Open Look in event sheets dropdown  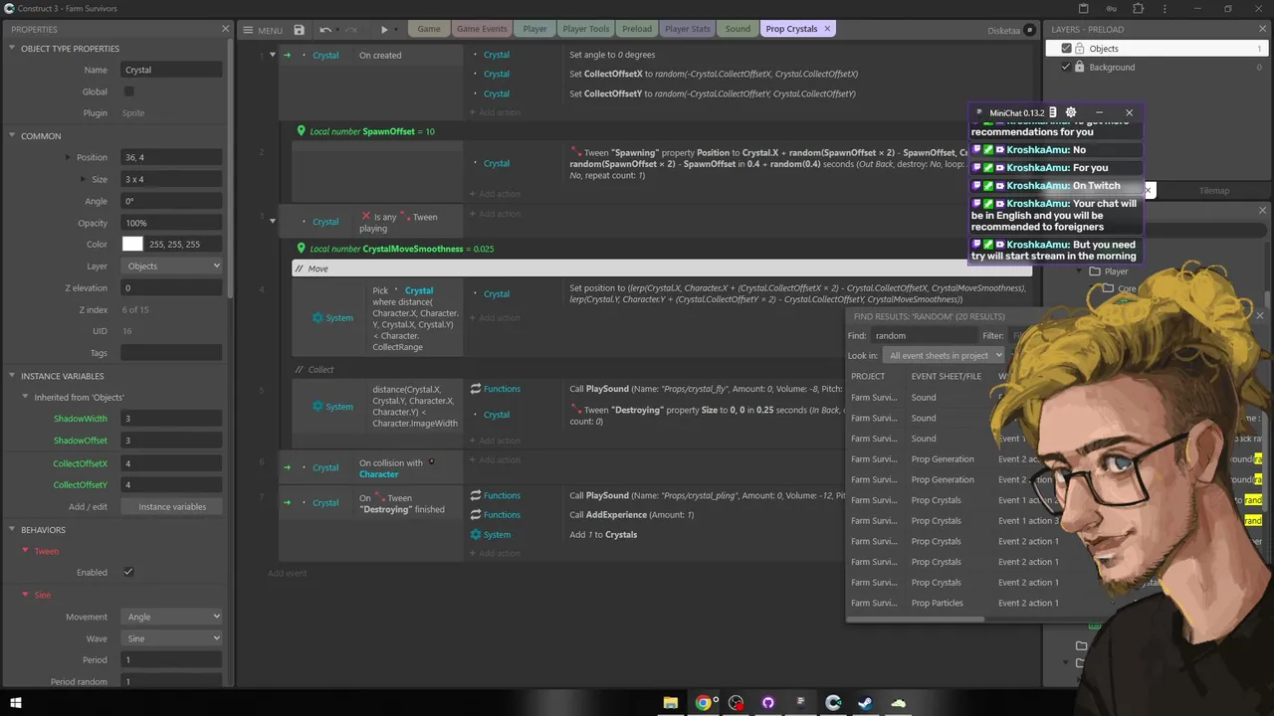pyautogui.click(x=945, y=356)
